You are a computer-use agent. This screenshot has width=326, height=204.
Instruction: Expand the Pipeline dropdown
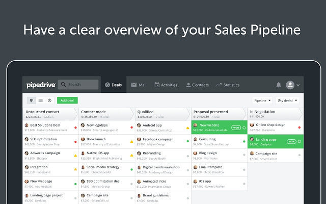coord(263,100)
